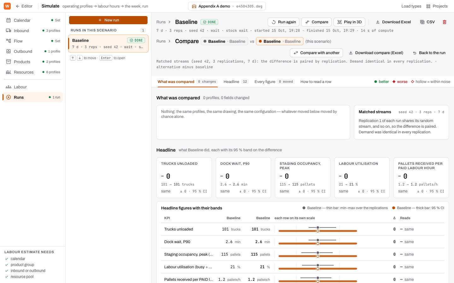Open How to read a row tab
The width and height of the screenshot is (454, 283).
[316, 82]
